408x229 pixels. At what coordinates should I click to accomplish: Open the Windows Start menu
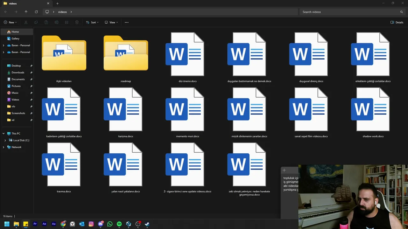coord(7,224)
